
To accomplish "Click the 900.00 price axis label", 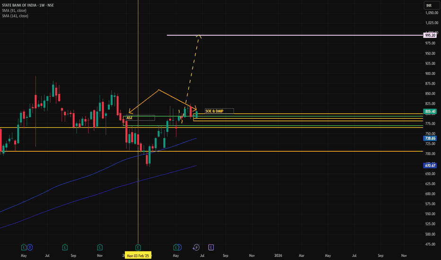I will [x=430, y=74].
